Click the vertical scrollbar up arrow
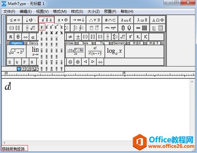197x153 pixels. [192, 81]
